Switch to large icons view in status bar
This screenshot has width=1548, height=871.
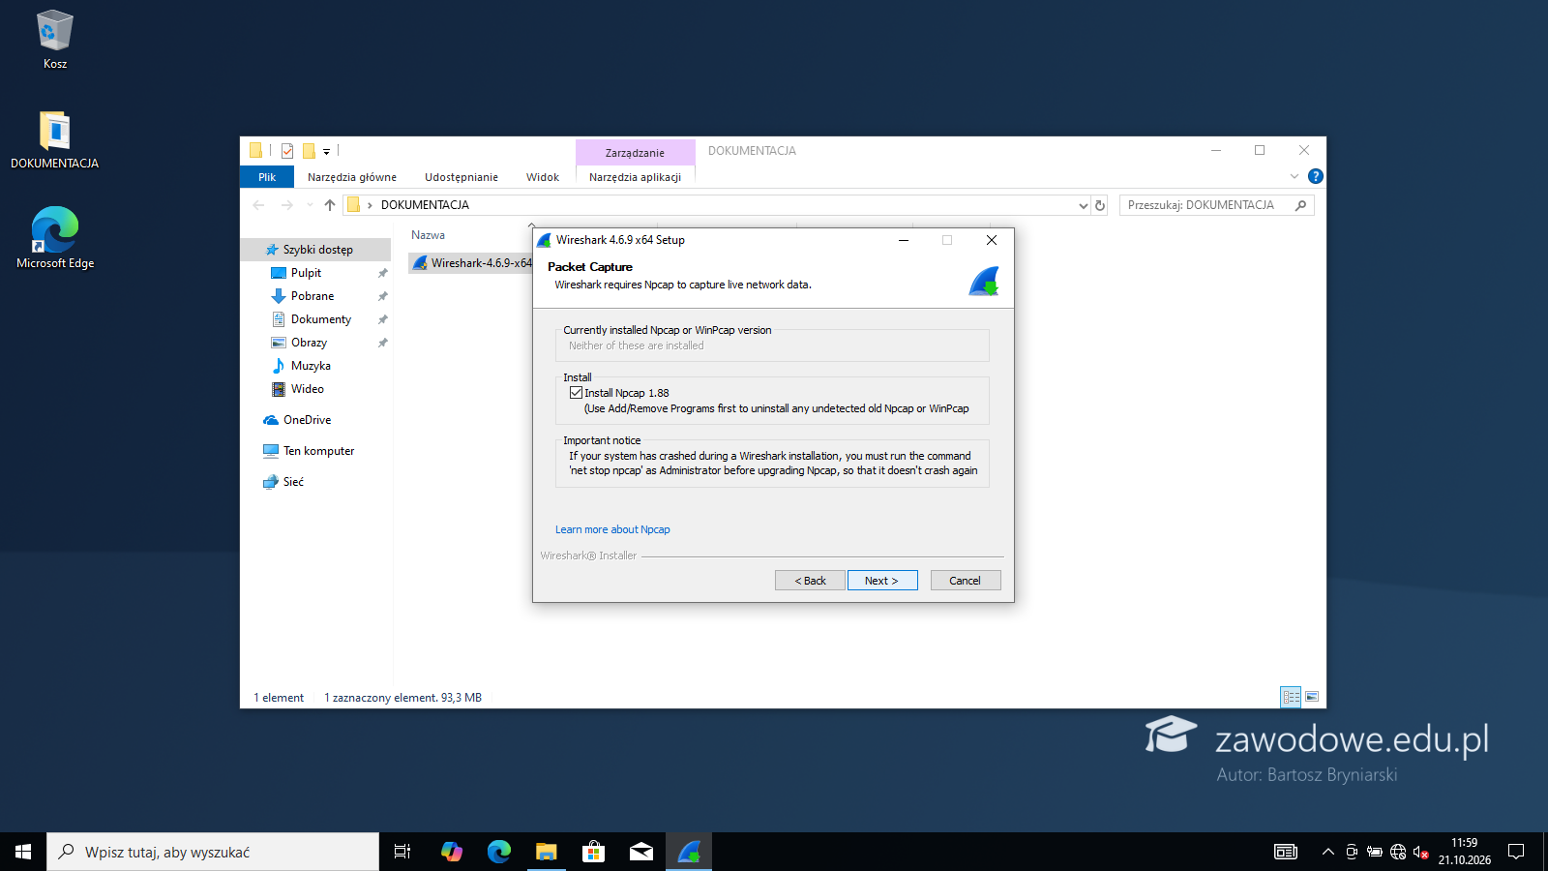point(1312,697)
